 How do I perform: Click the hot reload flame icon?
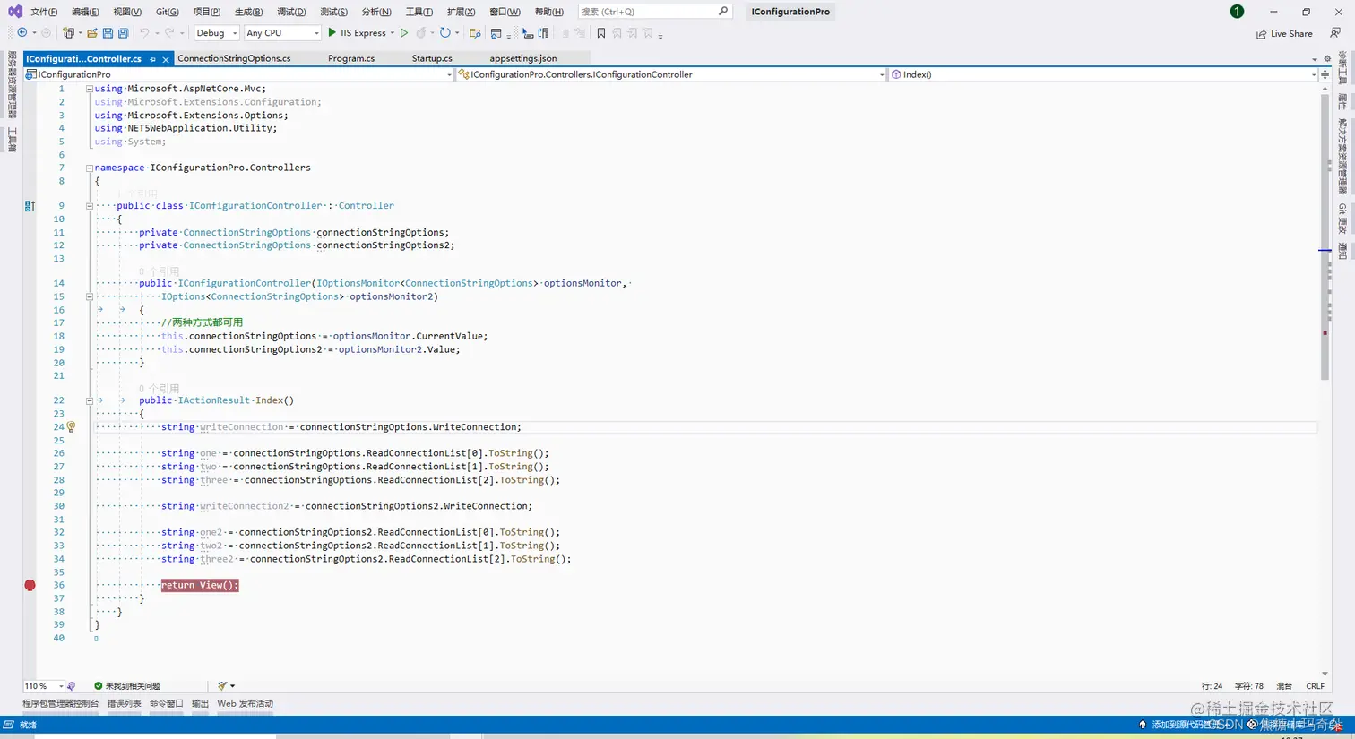(x=420, y=33)
